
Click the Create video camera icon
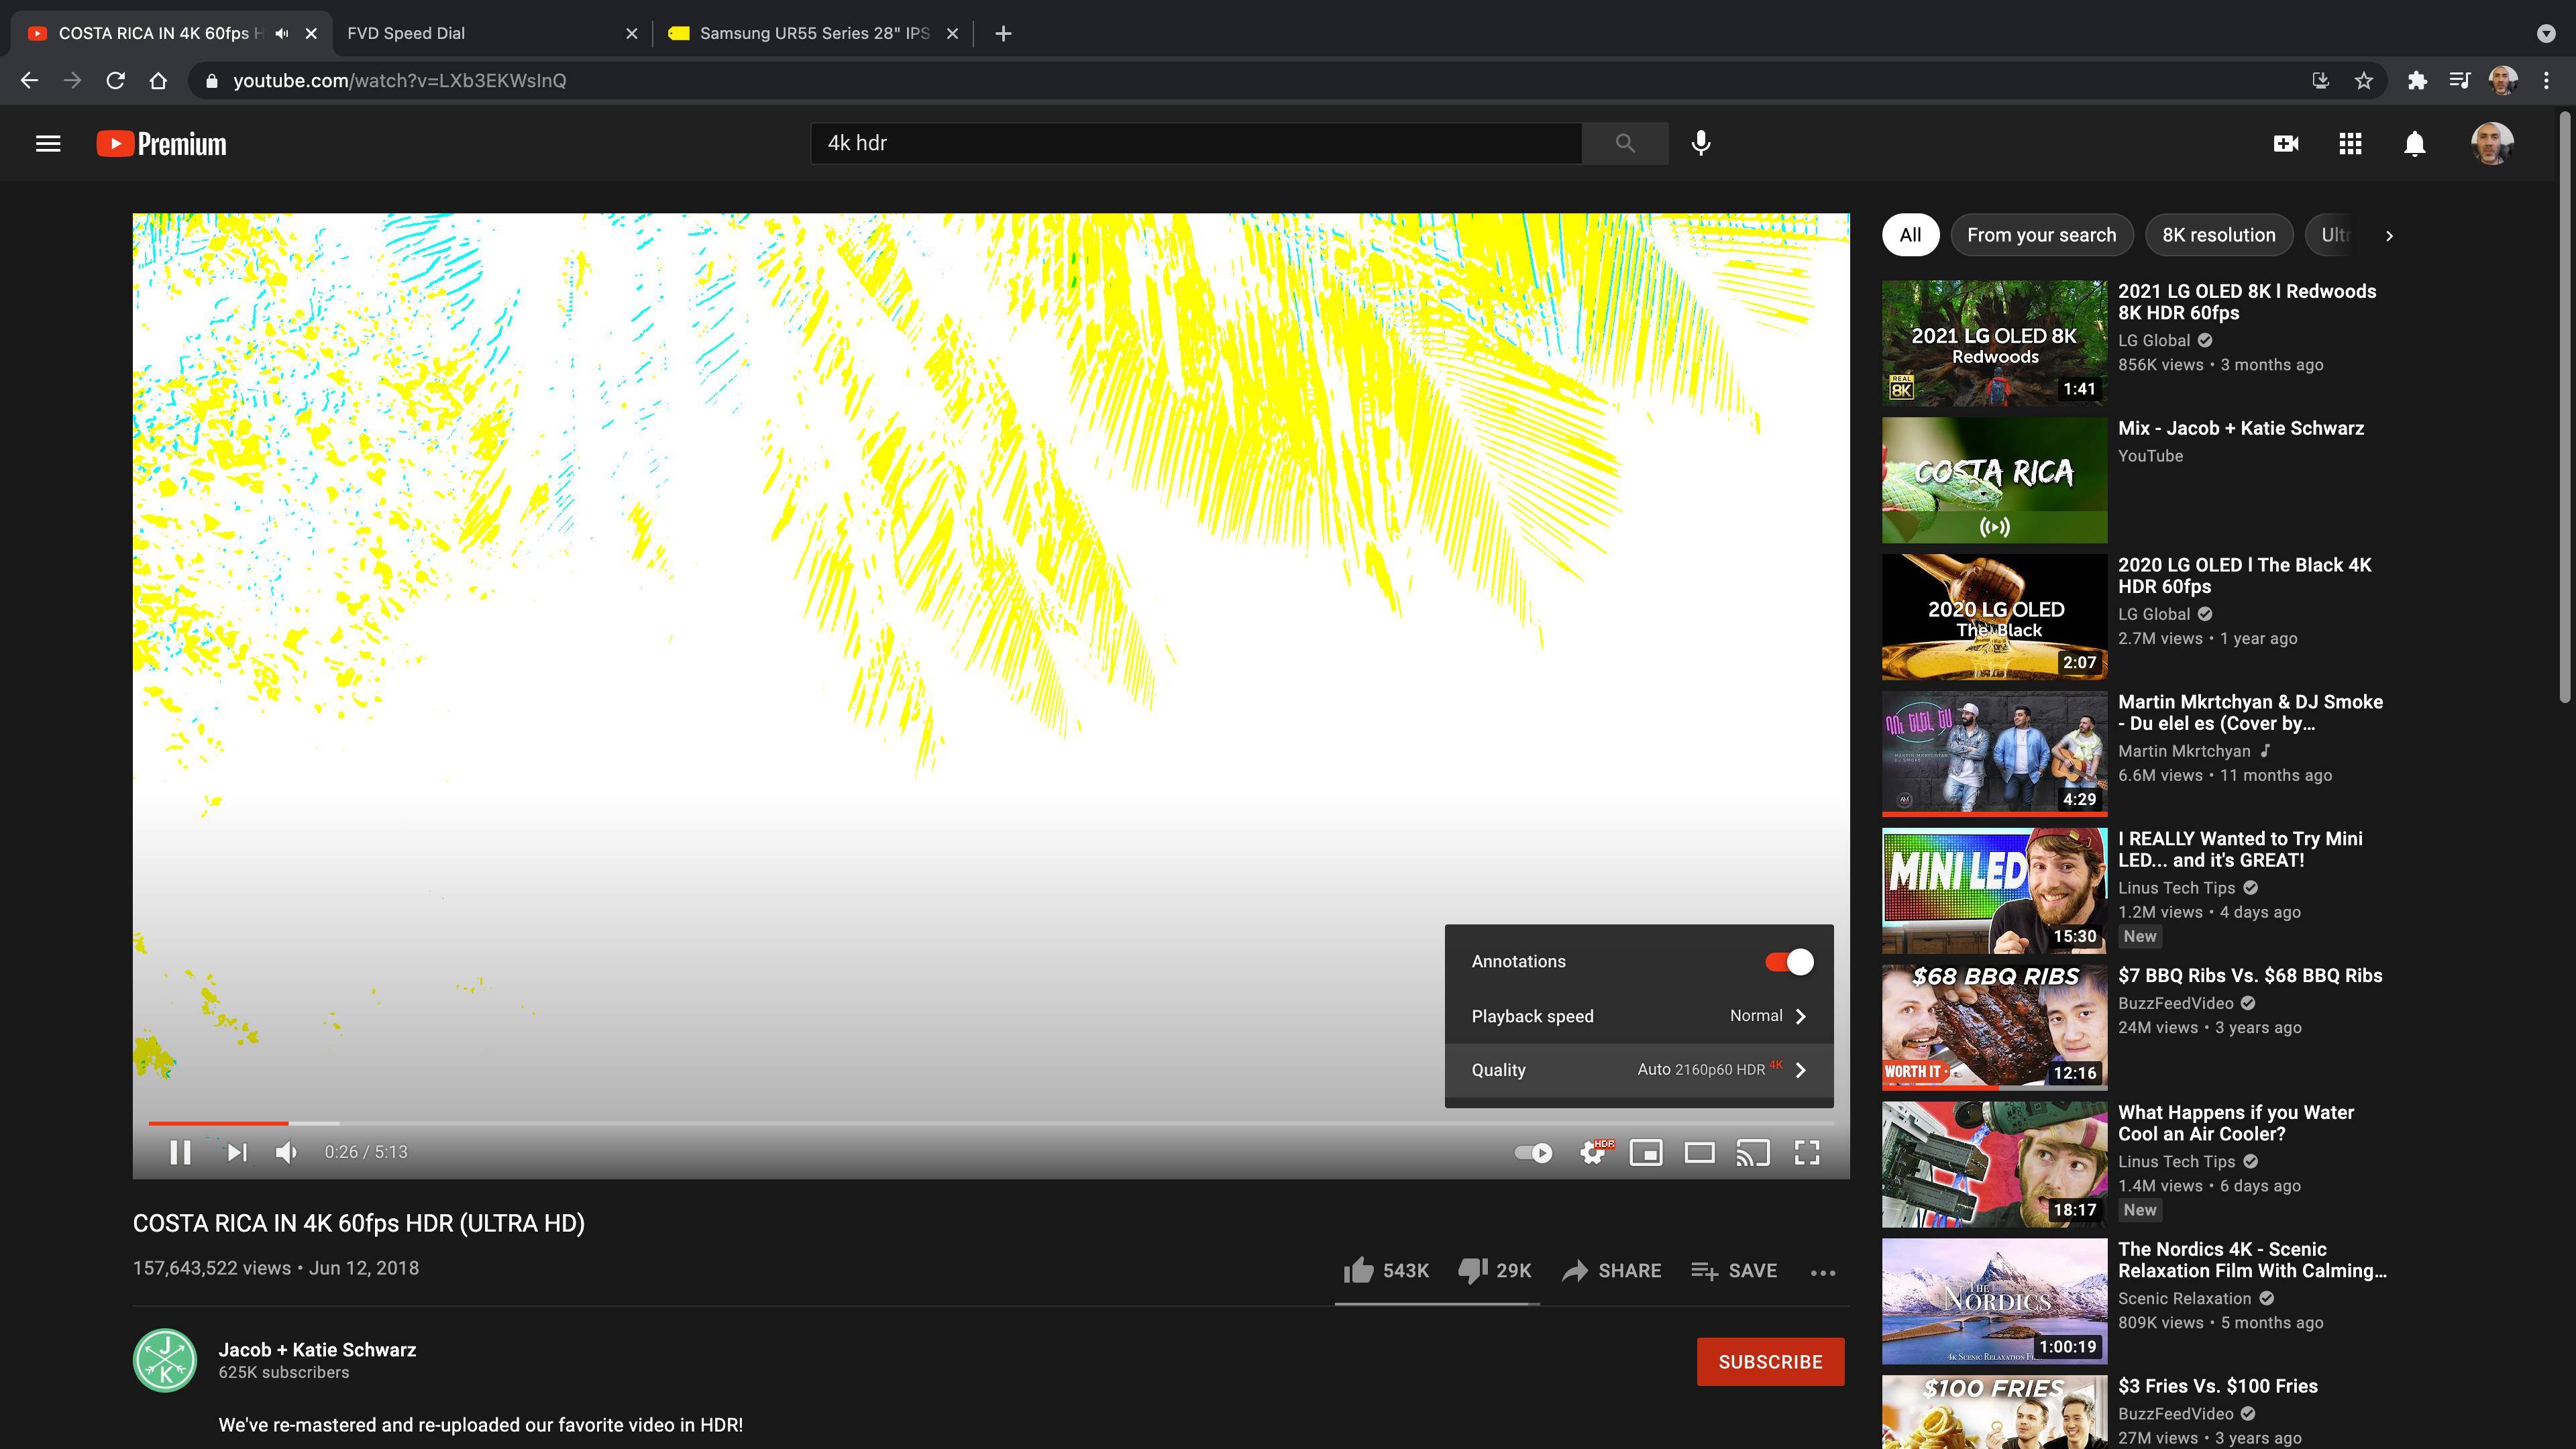point(2285,143)
